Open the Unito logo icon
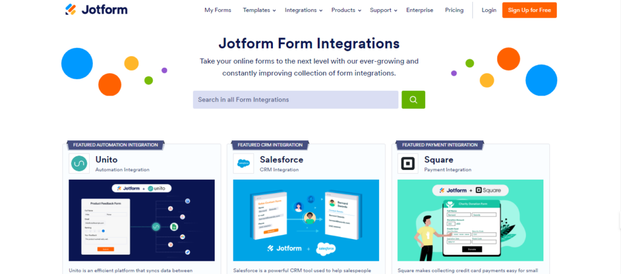The width and height of the screenshot is (621, 274). pyautogui.click(x=79, y=163)
